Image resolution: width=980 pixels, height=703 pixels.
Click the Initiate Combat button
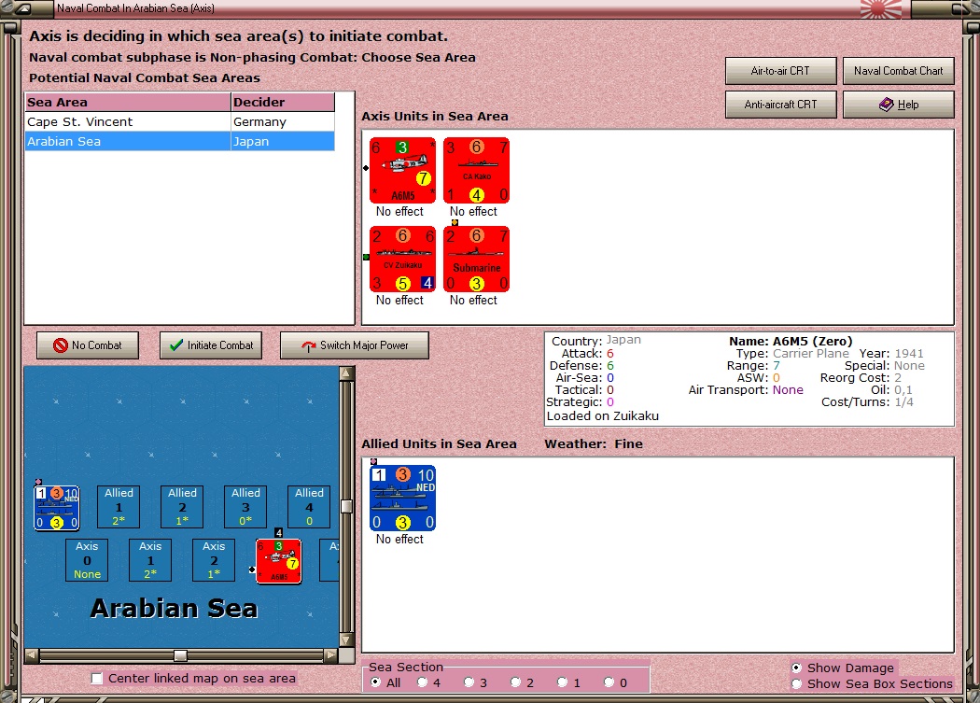[211, 345]
